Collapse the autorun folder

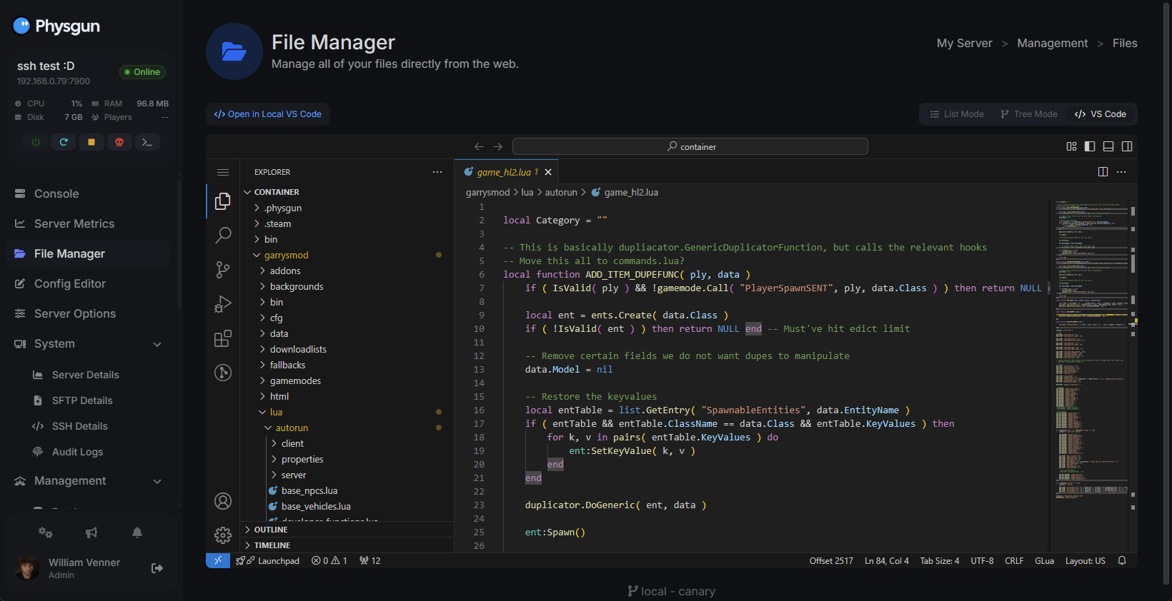[347, 428]
